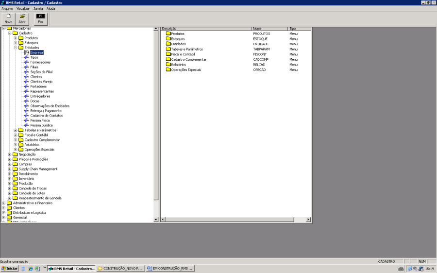Click the OPECAD name cell
Image resolution: width=437 pixels, height=273 pixels.
pyautogui.click(x=259, y=70)
